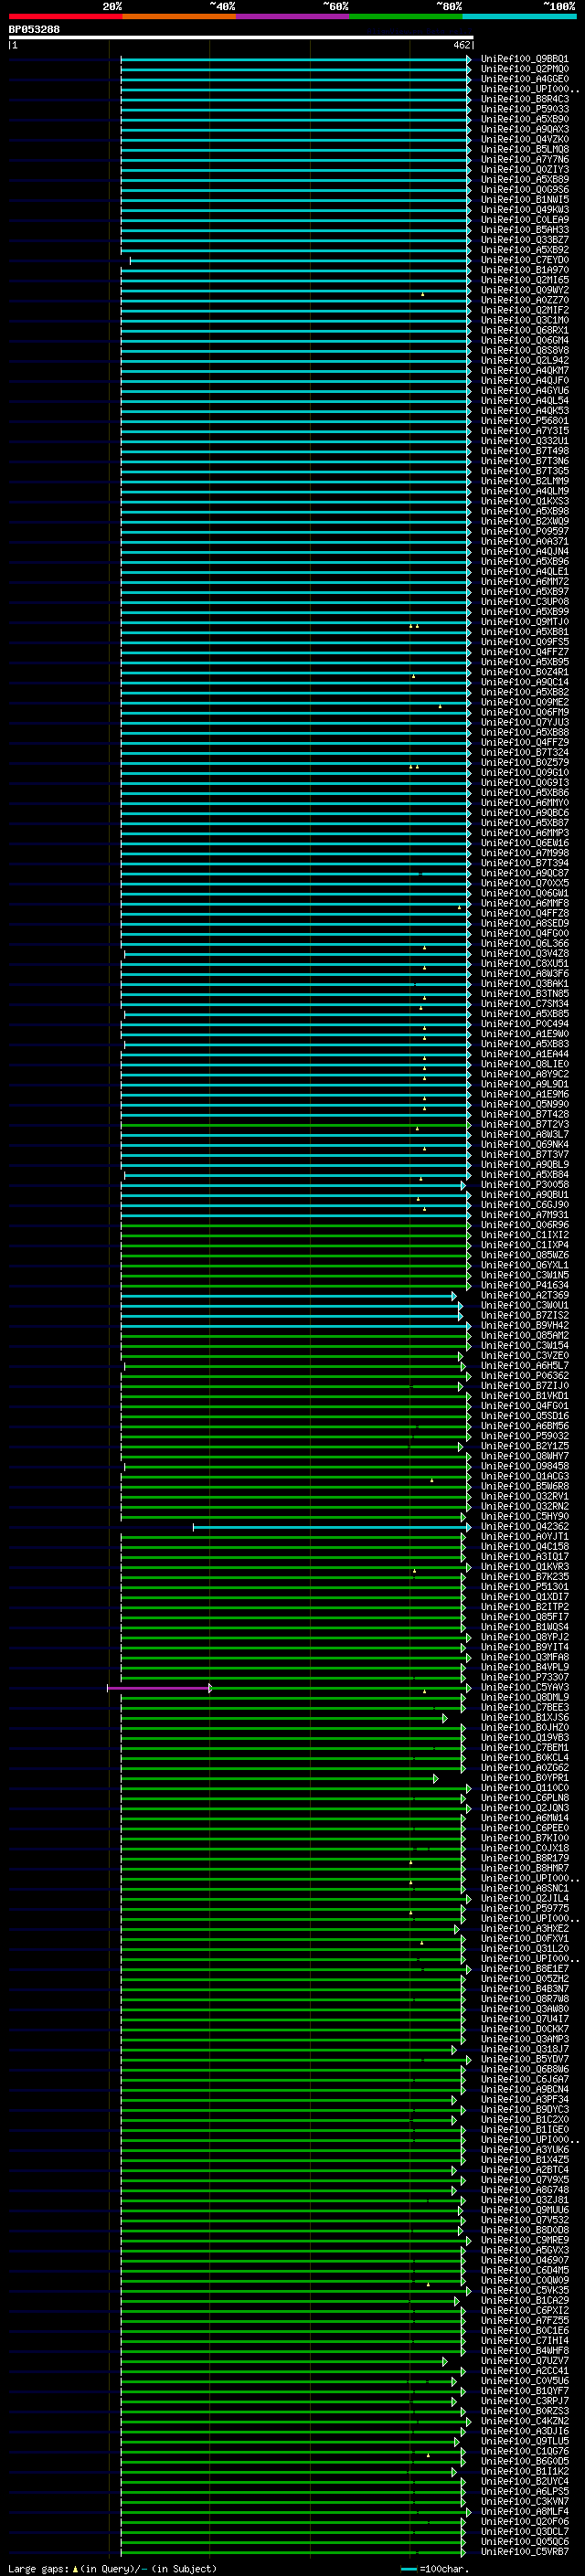Screen dimensions: 585x2576
Task: Open hit UniRef100_Q3DCL7
Action: pyautogui.click(x=524, y=2531)
